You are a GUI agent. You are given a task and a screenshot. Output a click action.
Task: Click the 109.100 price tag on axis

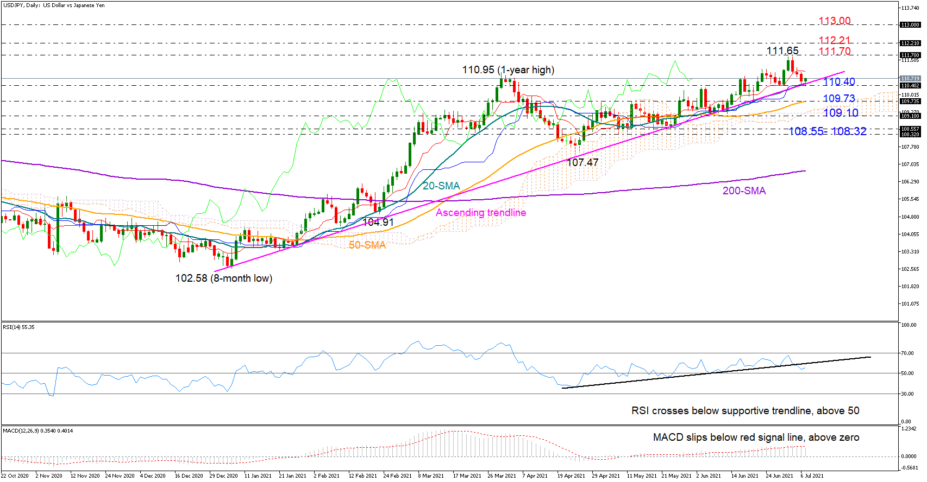(910, 116)
